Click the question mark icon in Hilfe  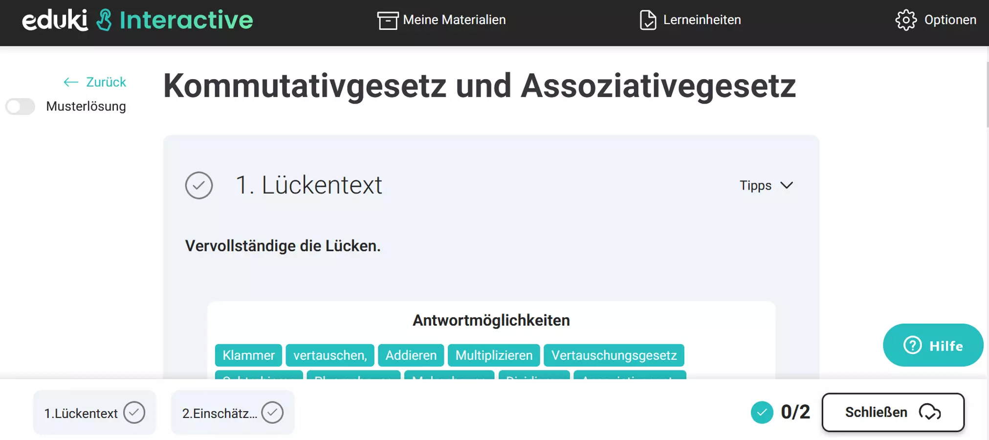912,345
